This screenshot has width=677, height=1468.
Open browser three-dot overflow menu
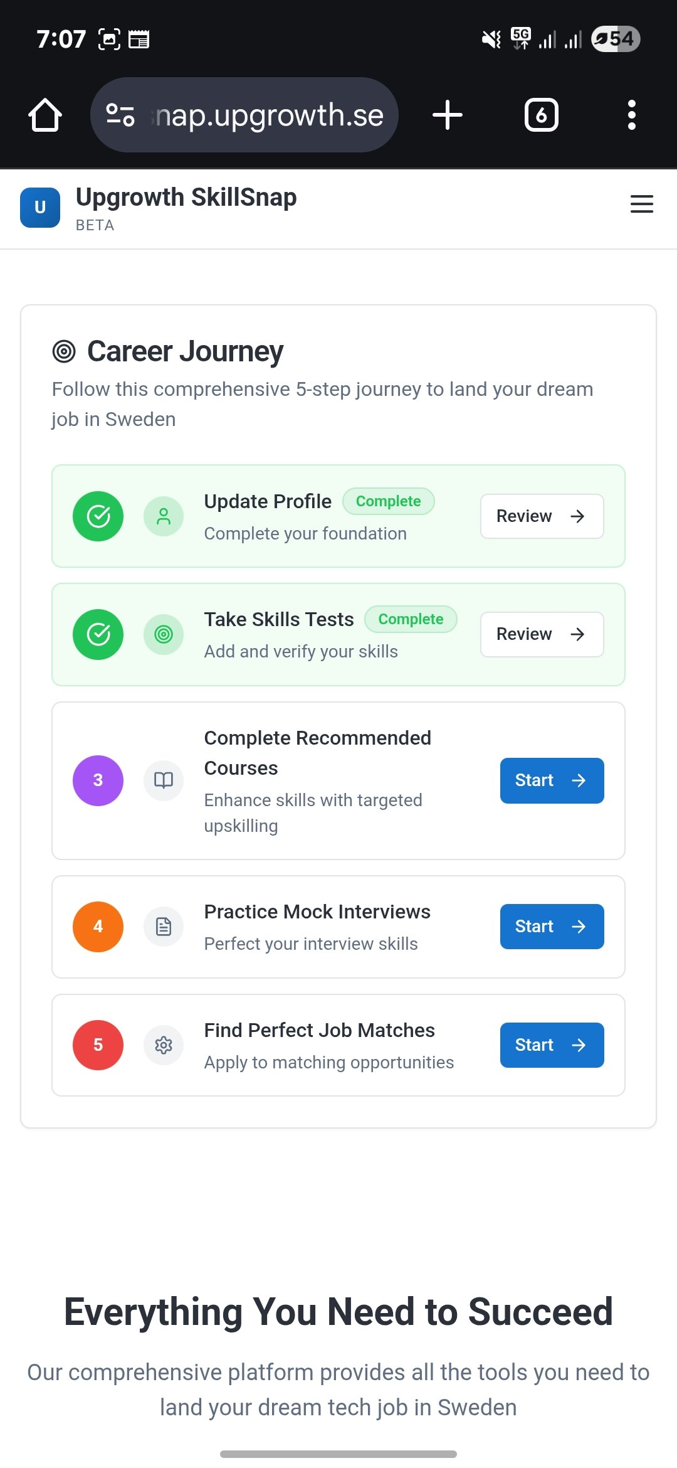(632, 115)
